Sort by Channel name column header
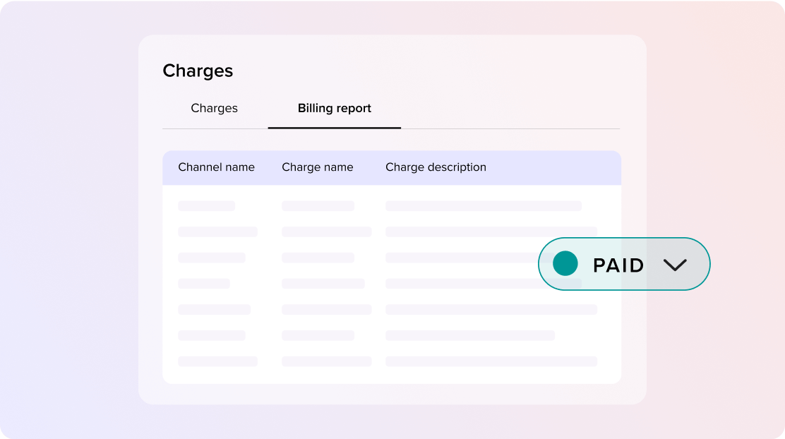 click(x=216, y=167)
